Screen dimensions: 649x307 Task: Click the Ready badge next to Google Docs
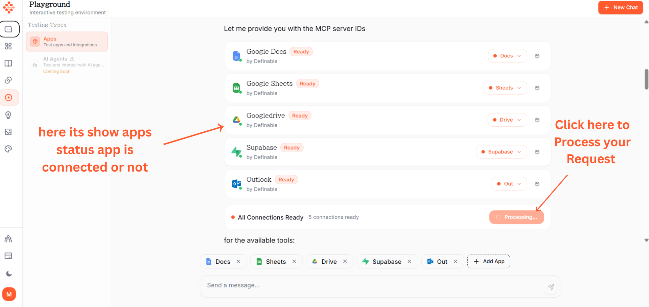click(x=301, y=52)
